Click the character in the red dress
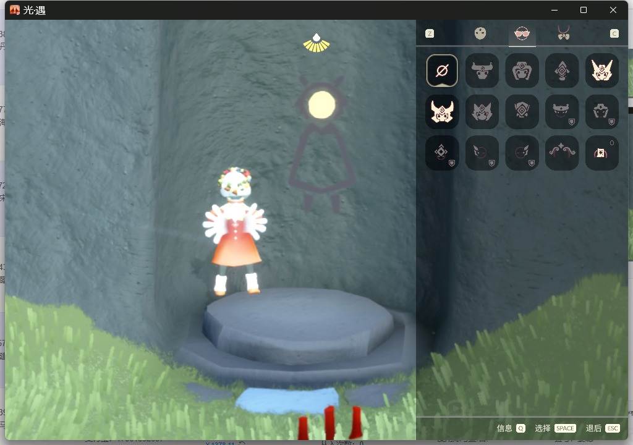This screenshot has height=445, width=633. pos(235,231)
